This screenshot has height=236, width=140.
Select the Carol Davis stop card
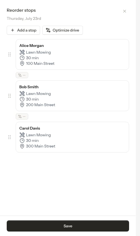click(x=73, y=137)
